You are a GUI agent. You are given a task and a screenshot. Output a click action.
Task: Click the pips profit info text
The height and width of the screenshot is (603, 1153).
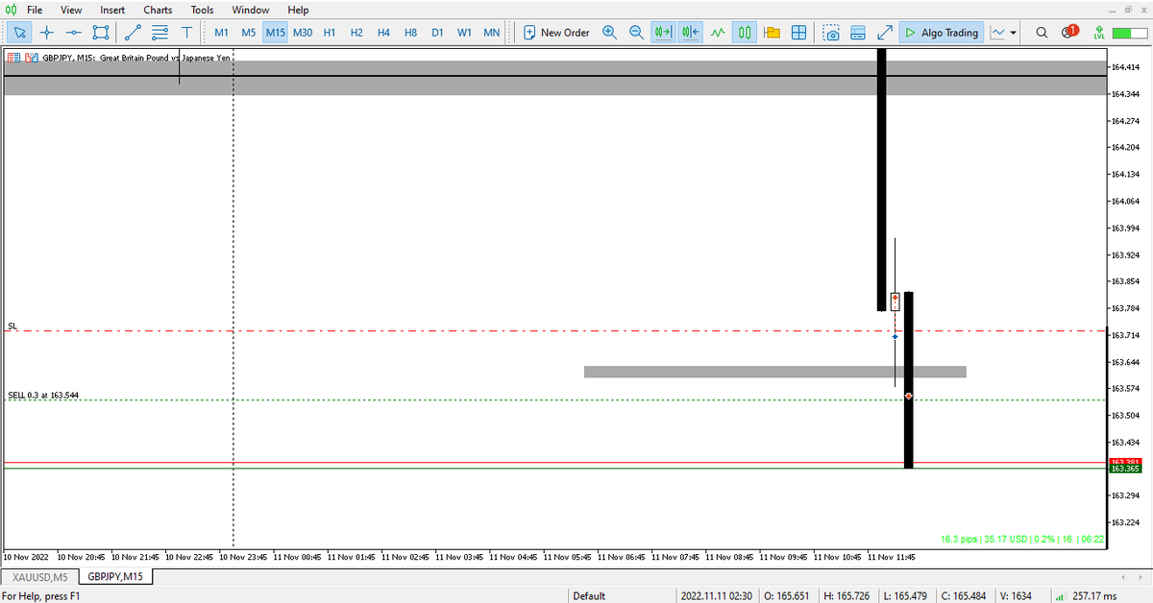(x=1022, y=540)
